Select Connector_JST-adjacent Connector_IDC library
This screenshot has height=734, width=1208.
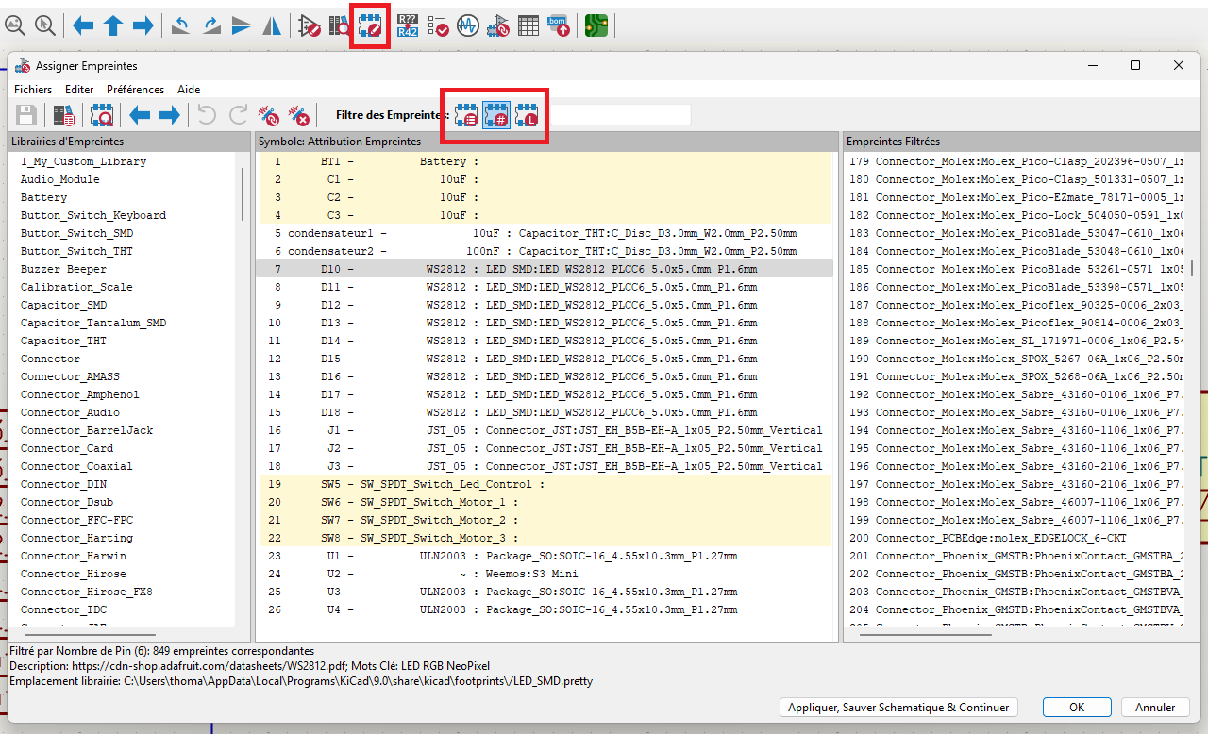(x=63, y=609)
